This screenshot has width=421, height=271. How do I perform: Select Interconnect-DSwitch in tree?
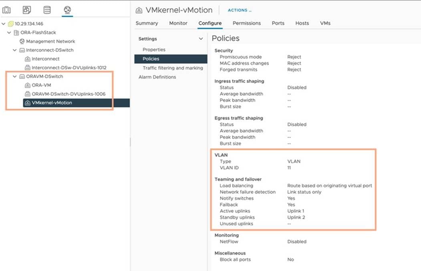(x=50, y=50)
